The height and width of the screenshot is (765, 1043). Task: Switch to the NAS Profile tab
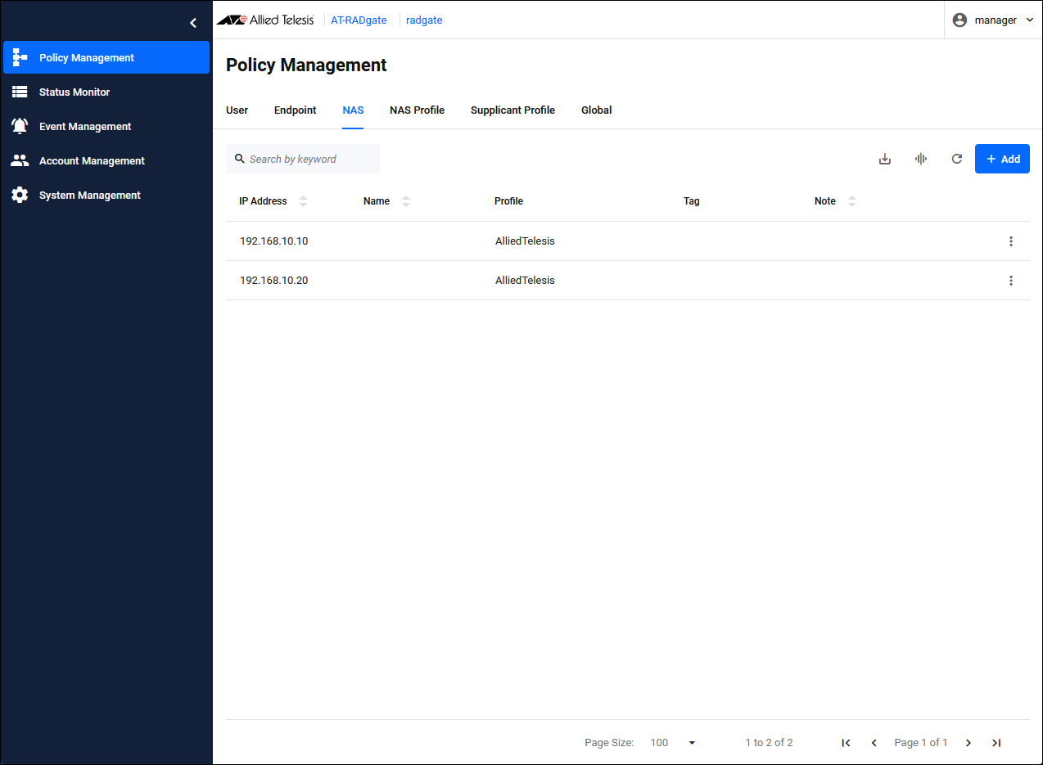417,110
